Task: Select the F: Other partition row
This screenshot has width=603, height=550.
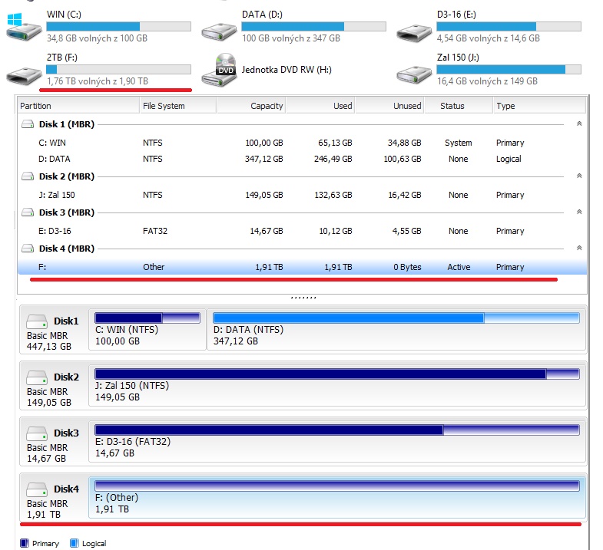Action: [301, 267]
